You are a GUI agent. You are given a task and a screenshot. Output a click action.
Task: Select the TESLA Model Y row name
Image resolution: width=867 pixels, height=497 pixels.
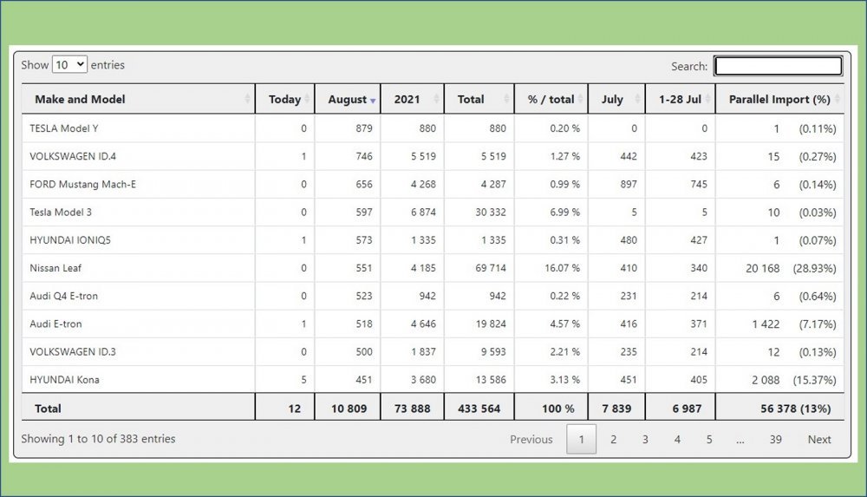pyautogui.click(x=63, y=128)
